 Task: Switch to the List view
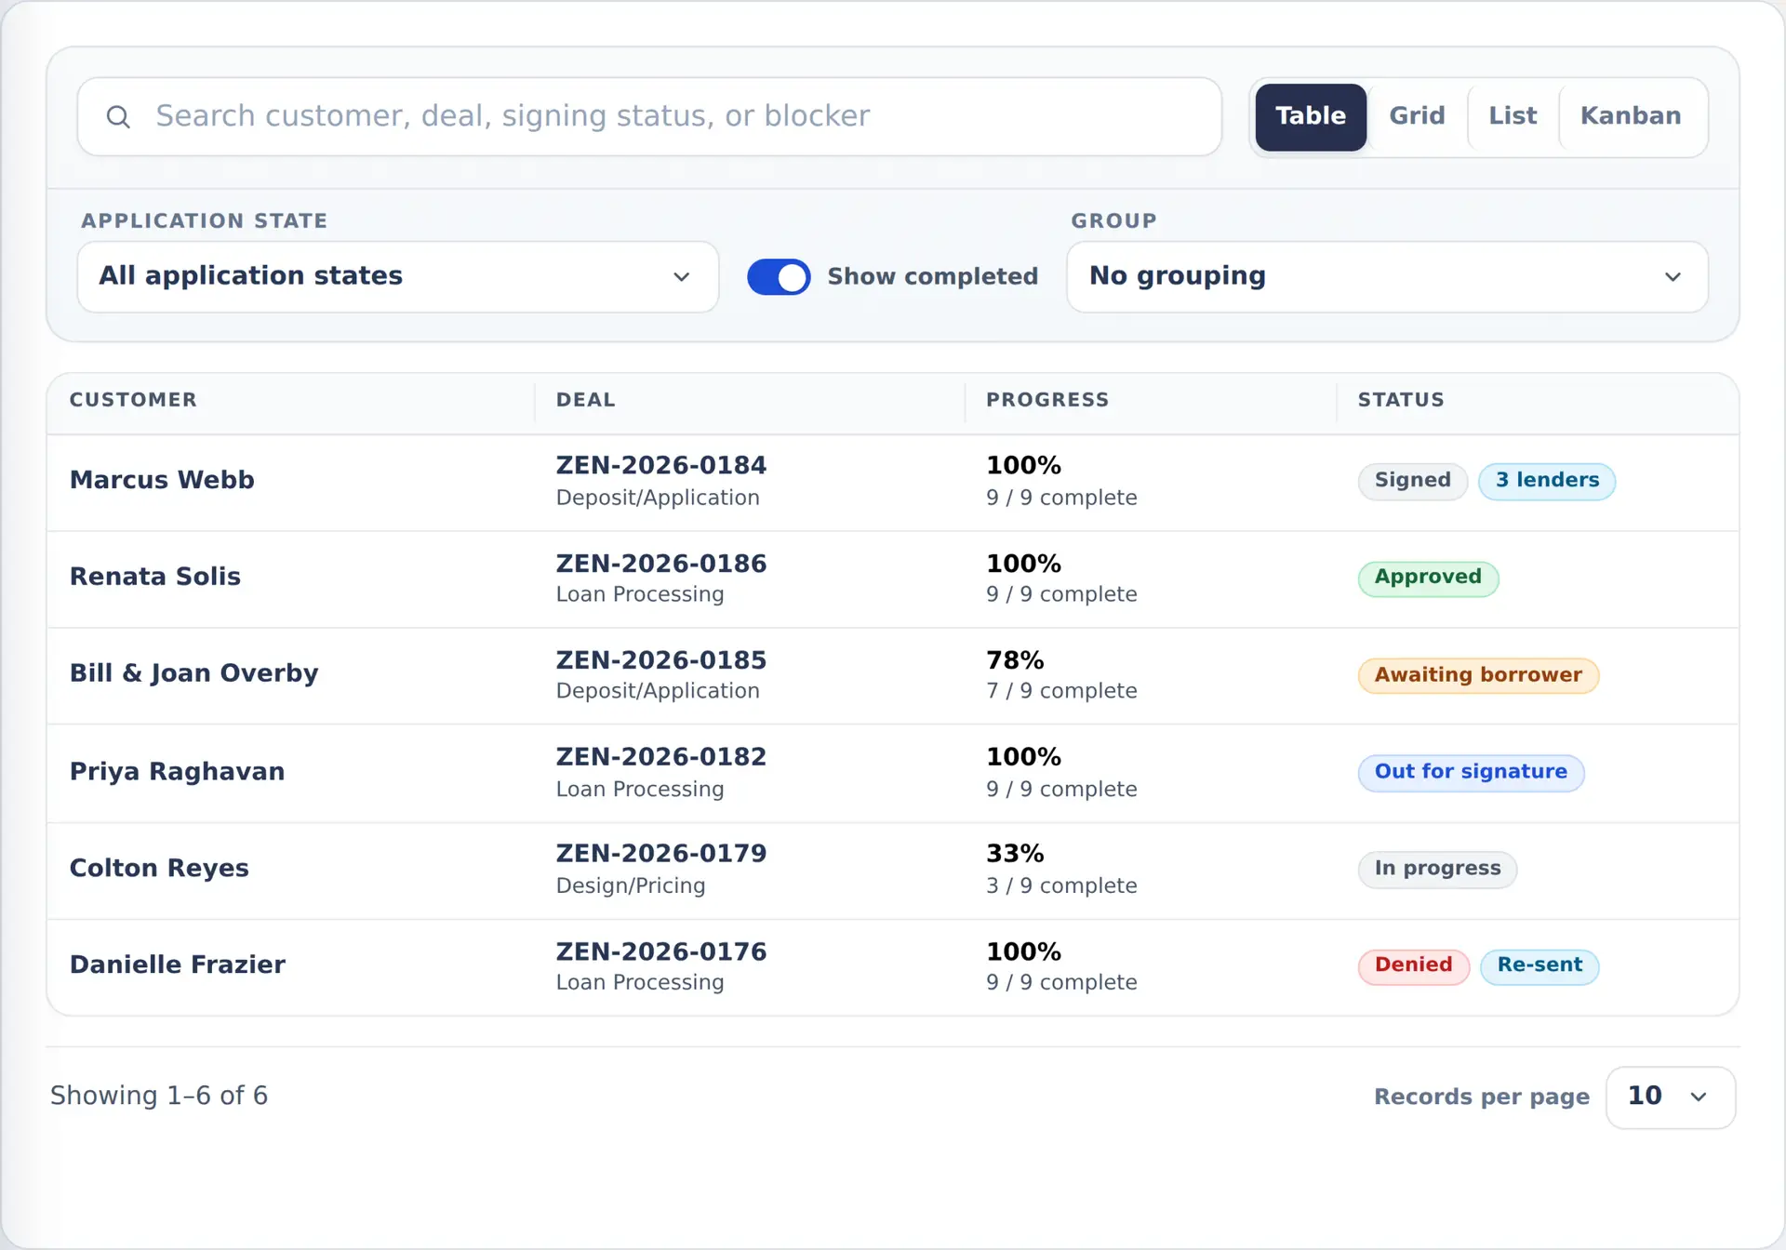click(x=1513, y=116)
